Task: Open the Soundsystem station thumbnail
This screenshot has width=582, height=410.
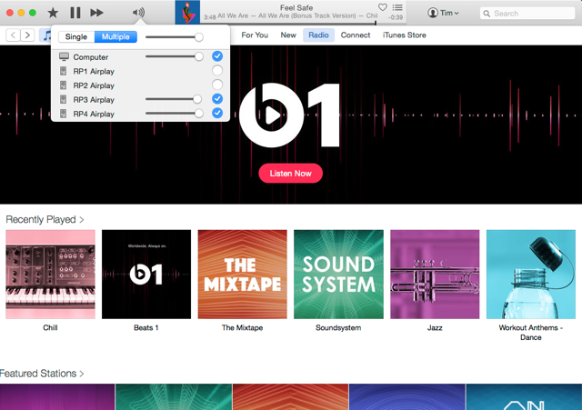Action: tap(338, 275)
